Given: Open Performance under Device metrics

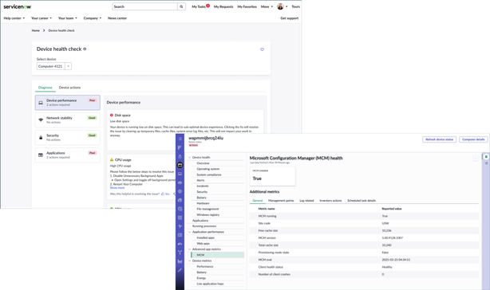Looking at the screenshot, I should click(205, 266).
